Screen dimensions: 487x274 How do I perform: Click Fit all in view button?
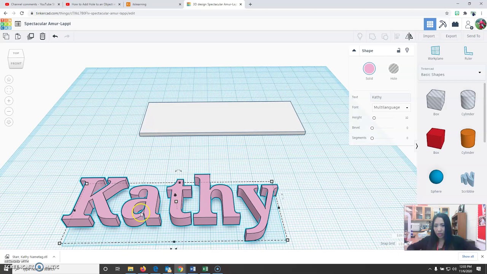click(9, 90)
